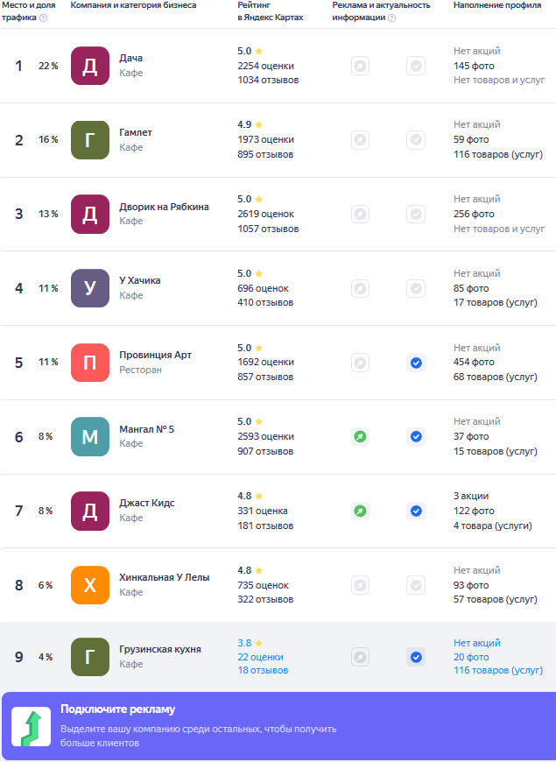This screenshot has height=762, width=556.
Task: Click the help icon next to 'информации' header
Action: (391, 18)
